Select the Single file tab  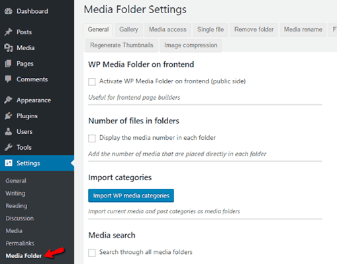click(211, 30)
